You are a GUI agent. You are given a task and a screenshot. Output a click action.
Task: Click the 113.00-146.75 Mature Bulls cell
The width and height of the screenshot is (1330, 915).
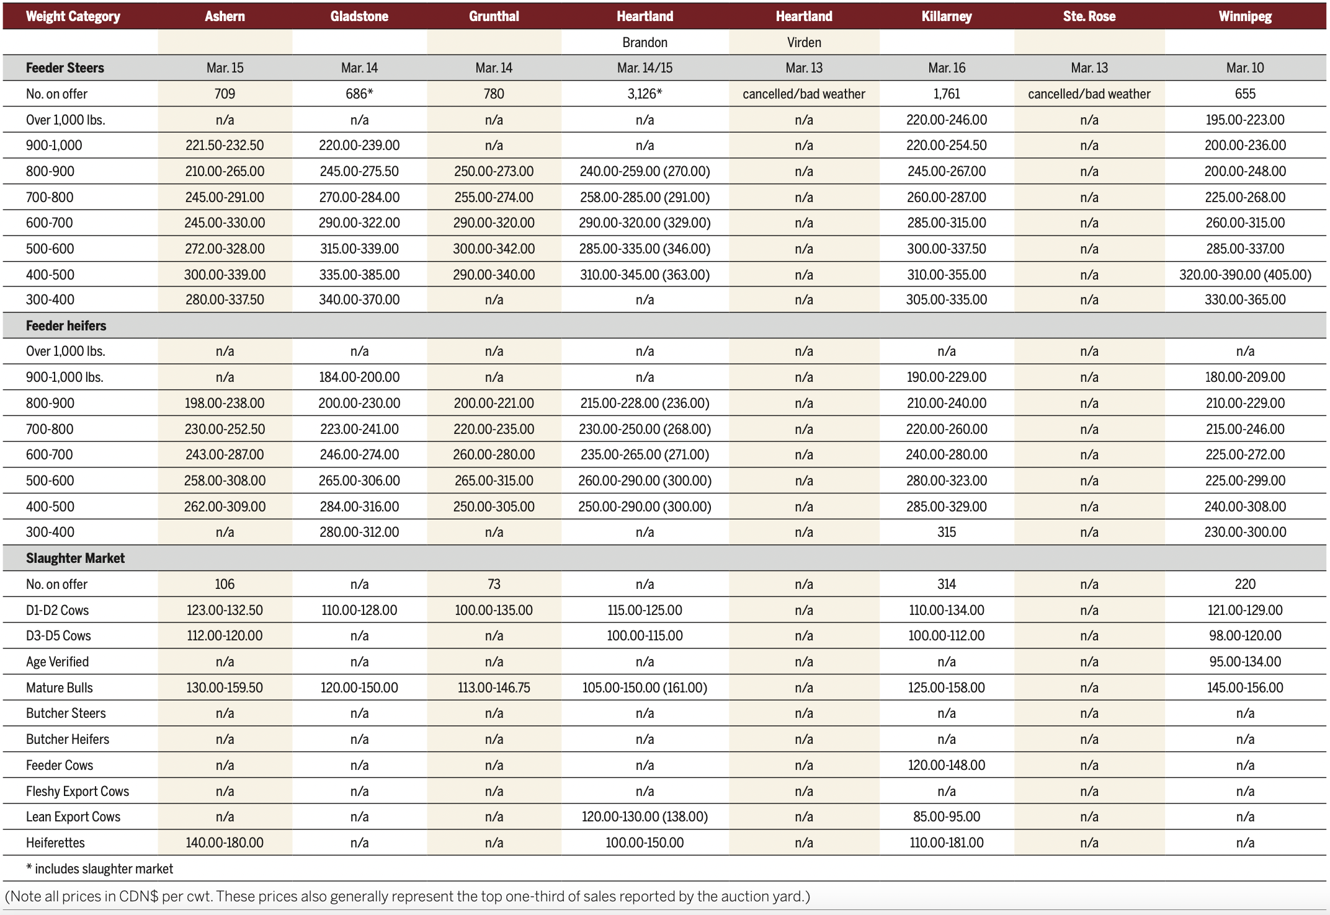pos(494,687)
